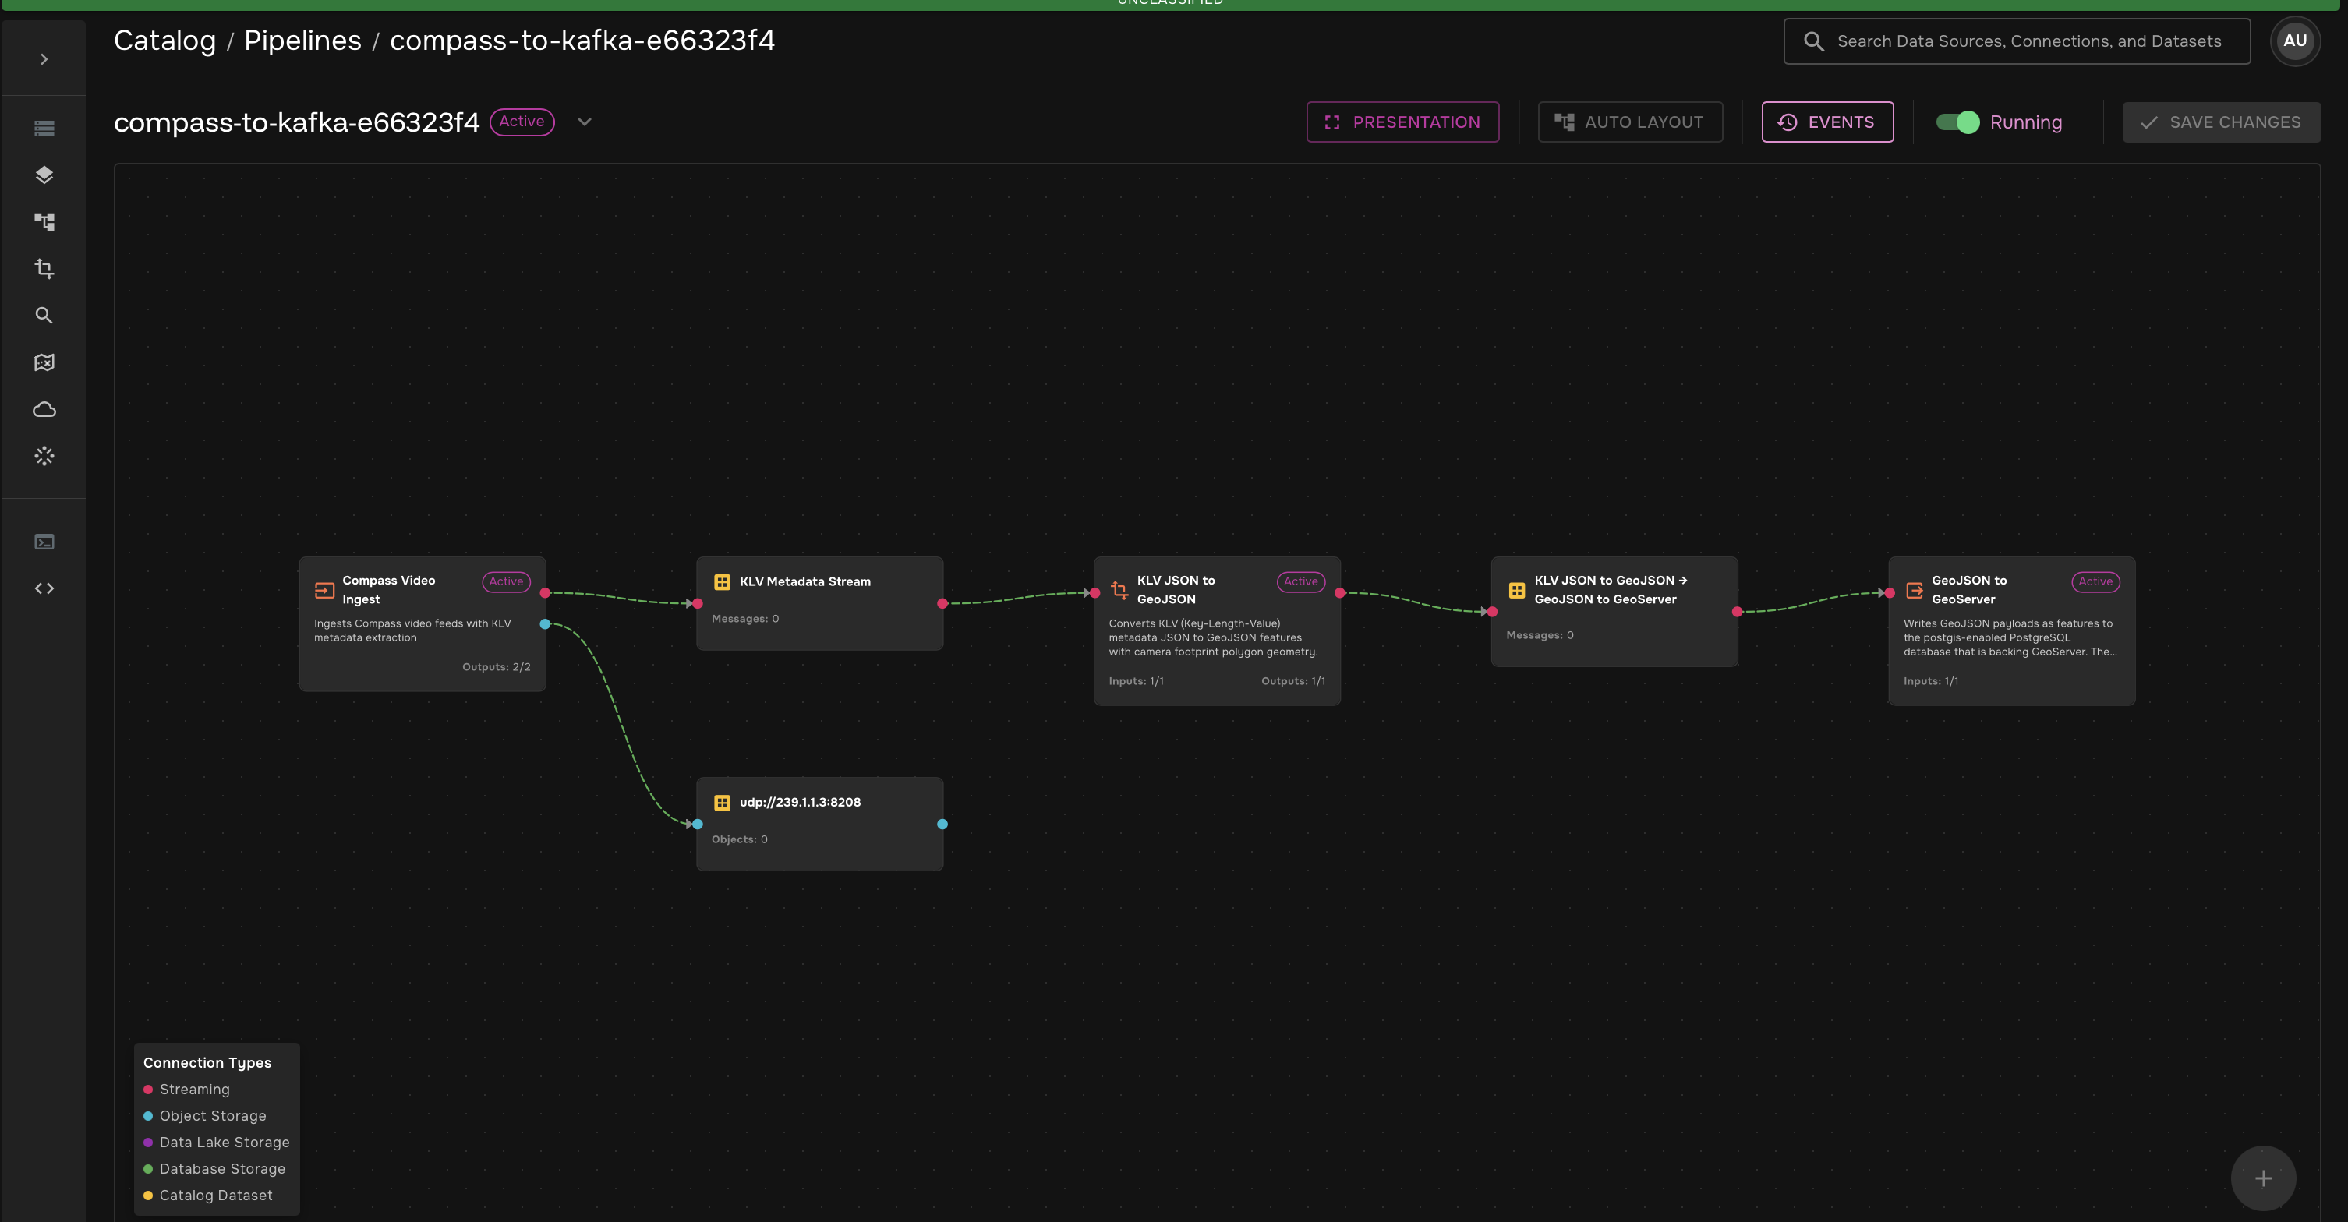Click Active badge on Compass Video Ingest
The image size is (2348, 1222).
coord(506,581)
